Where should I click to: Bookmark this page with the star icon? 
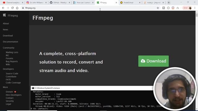click(158, 8)
